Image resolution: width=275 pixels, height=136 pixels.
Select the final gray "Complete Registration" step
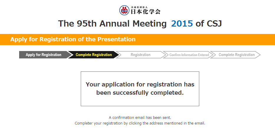236,55
